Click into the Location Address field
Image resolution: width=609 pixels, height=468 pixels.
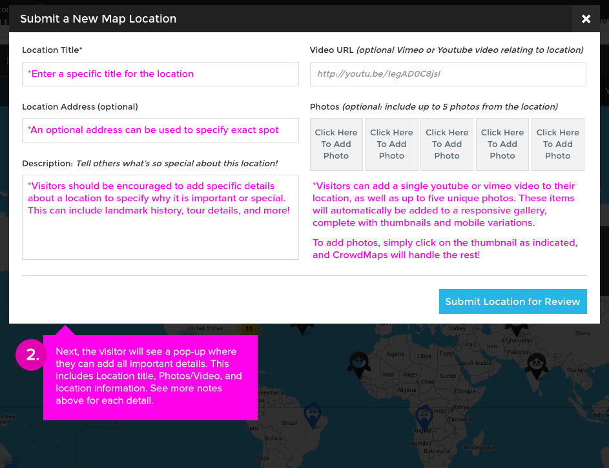160,130
